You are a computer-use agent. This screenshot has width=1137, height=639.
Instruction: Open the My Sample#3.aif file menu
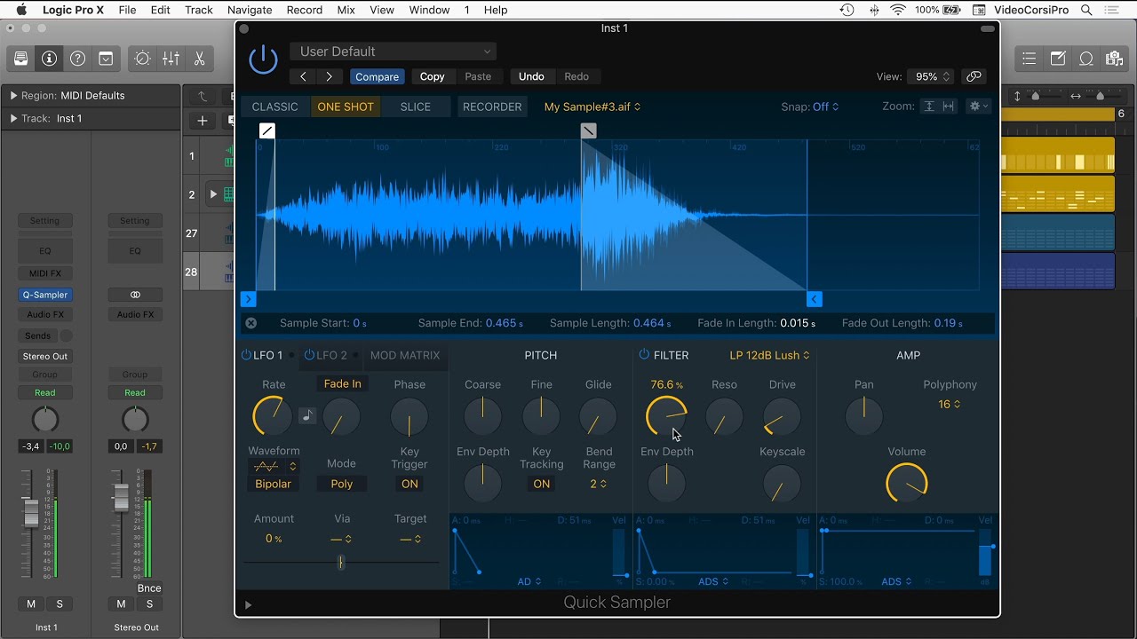click(x=592, y=106)
